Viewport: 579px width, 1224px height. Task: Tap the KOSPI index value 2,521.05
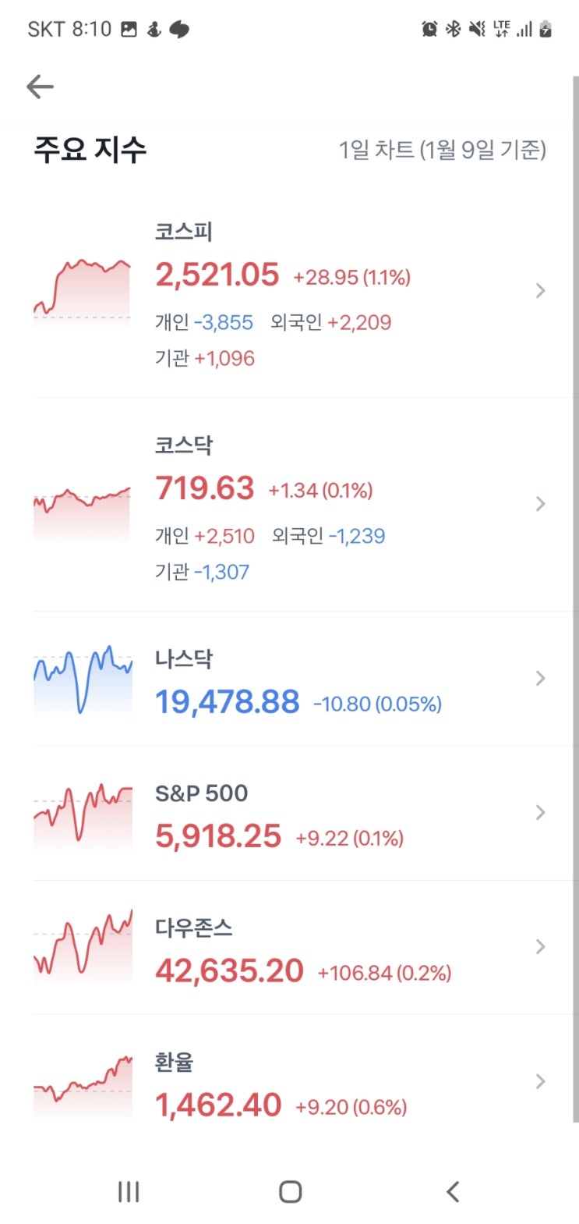(217, 275)
